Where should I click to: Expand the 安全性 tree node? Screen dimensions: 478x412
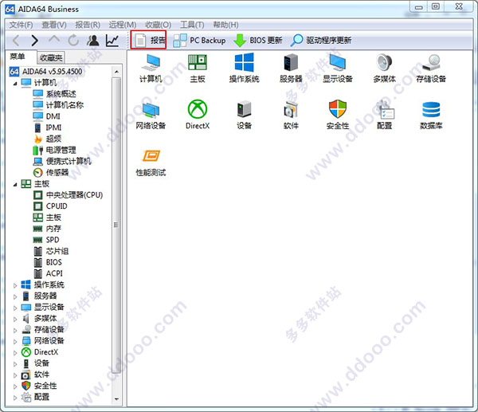point(15,386)
